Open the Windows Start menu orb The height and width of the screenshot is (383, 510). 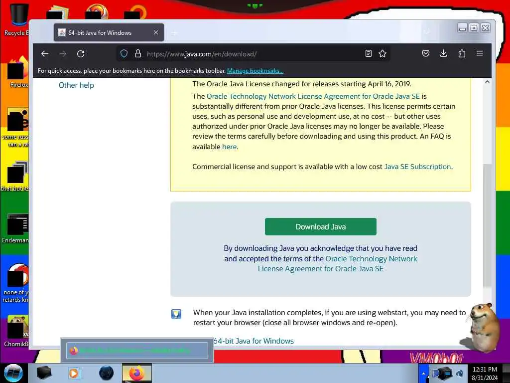13,373
